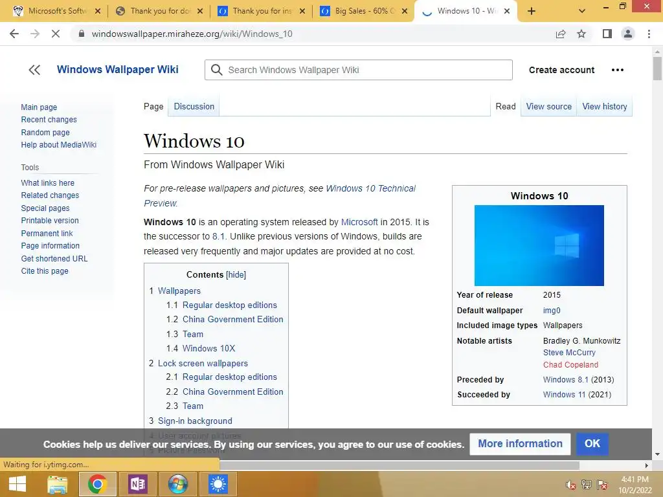The width and height of the screenshot is (663, 497).
Task: Open the Windows 8.1 preceded-by link
Action: (x=566, y=379)
